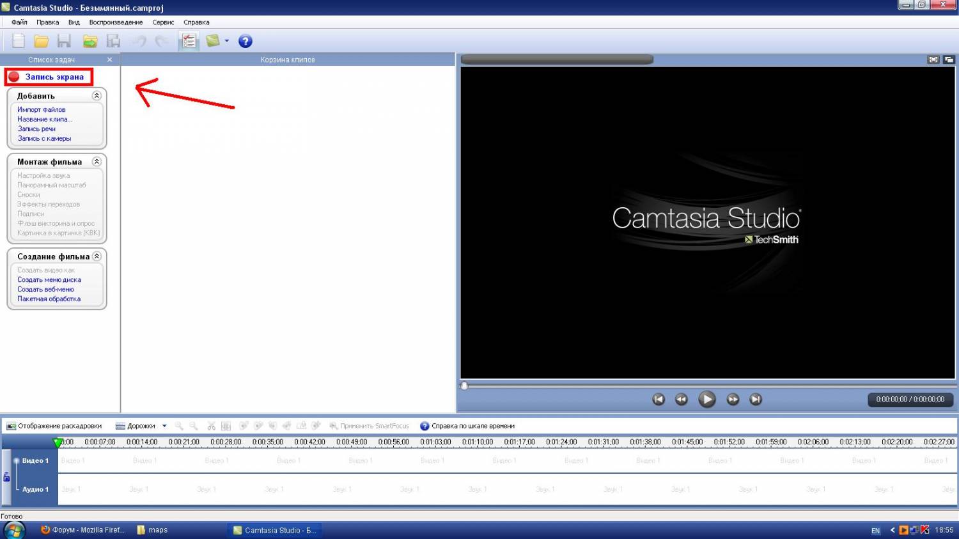Open Запись с камеры link
This screenshot has height=539, width=959.
click(44, 139)
